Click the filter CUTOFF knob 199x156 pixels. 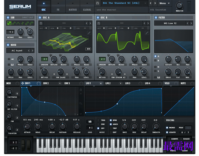click(168, 59)
